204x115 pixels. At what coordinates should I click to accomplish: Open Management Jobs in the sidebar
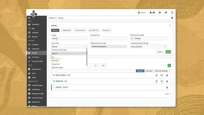37,94
